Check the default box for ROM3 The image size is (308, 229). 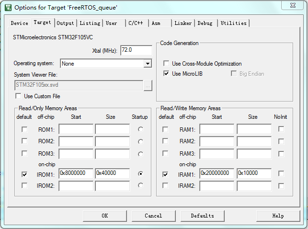tap(24, 153)
